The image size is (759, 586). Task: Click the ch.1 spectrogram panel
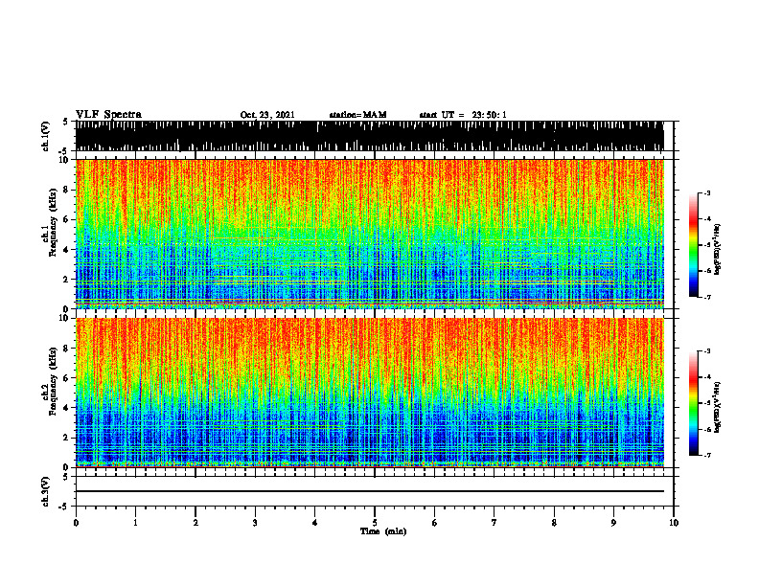[x=370, y=234]
